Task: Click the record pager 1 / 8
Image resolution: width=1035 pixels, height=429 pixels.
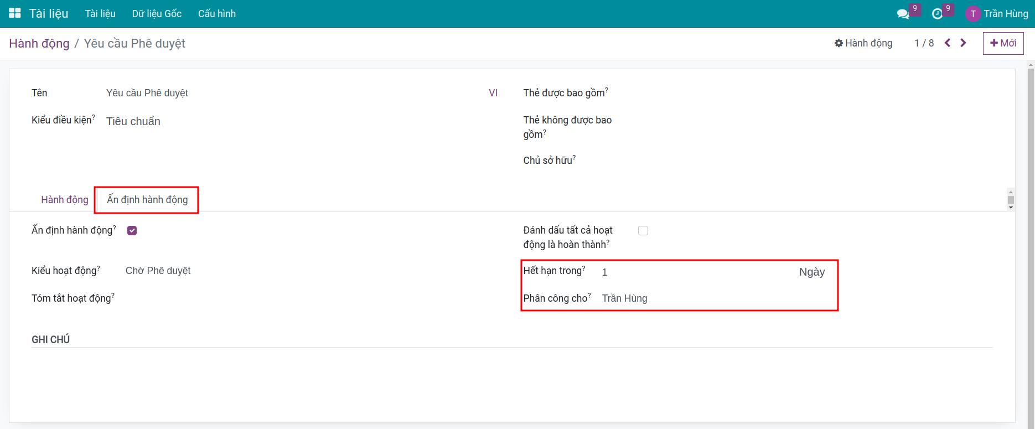Action: click(924, 43)
